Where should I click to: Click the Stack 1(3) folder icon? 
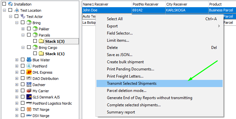pyautogui.click(x=41, y=41)
